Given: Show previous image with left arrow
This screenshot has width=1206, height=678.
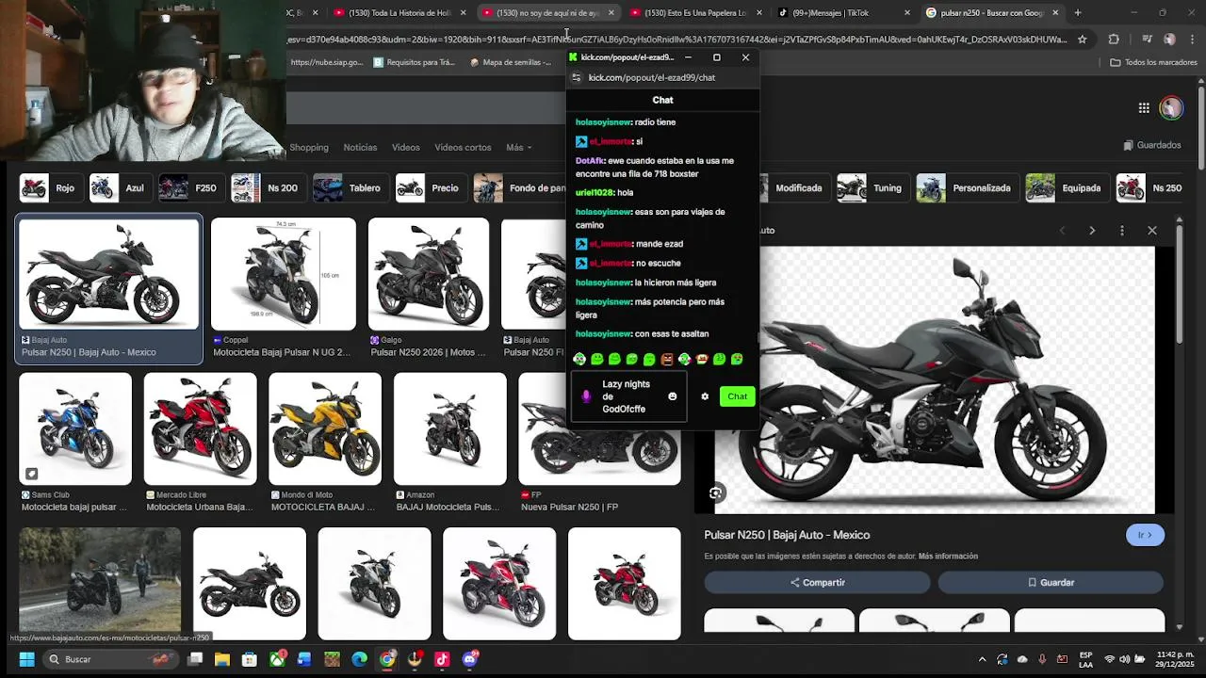Looking at the screenshot, I should (x=1062, y=231).
